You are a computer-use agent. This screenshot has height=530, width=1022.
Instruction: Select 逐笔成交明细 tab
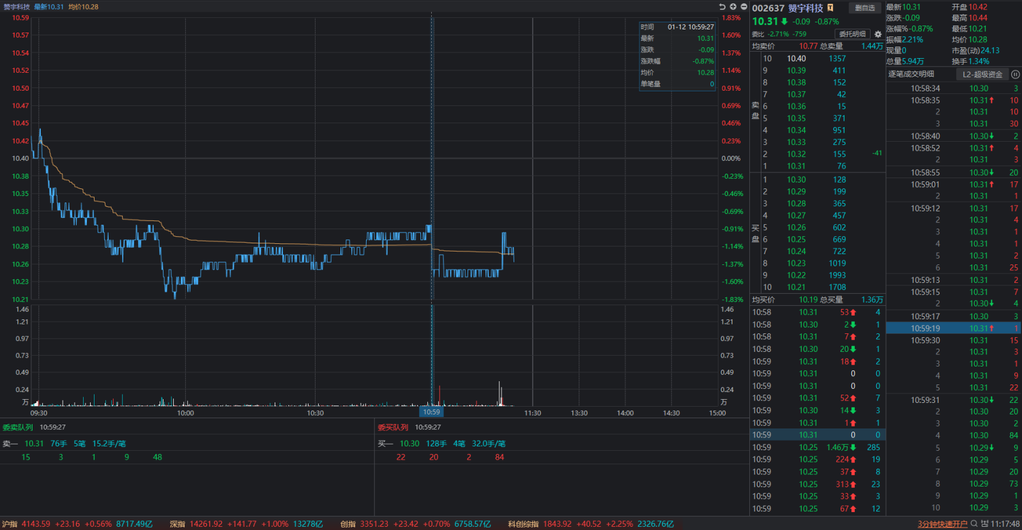click(911, 74)
